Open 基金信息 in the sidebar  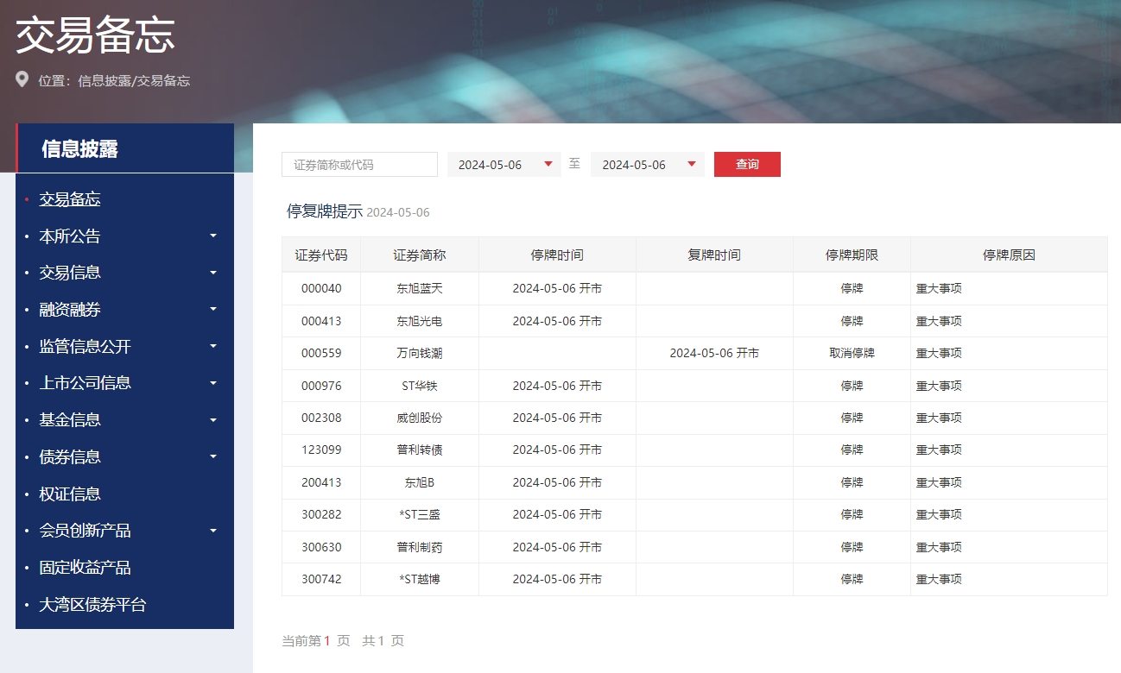[x=70, y=420]
